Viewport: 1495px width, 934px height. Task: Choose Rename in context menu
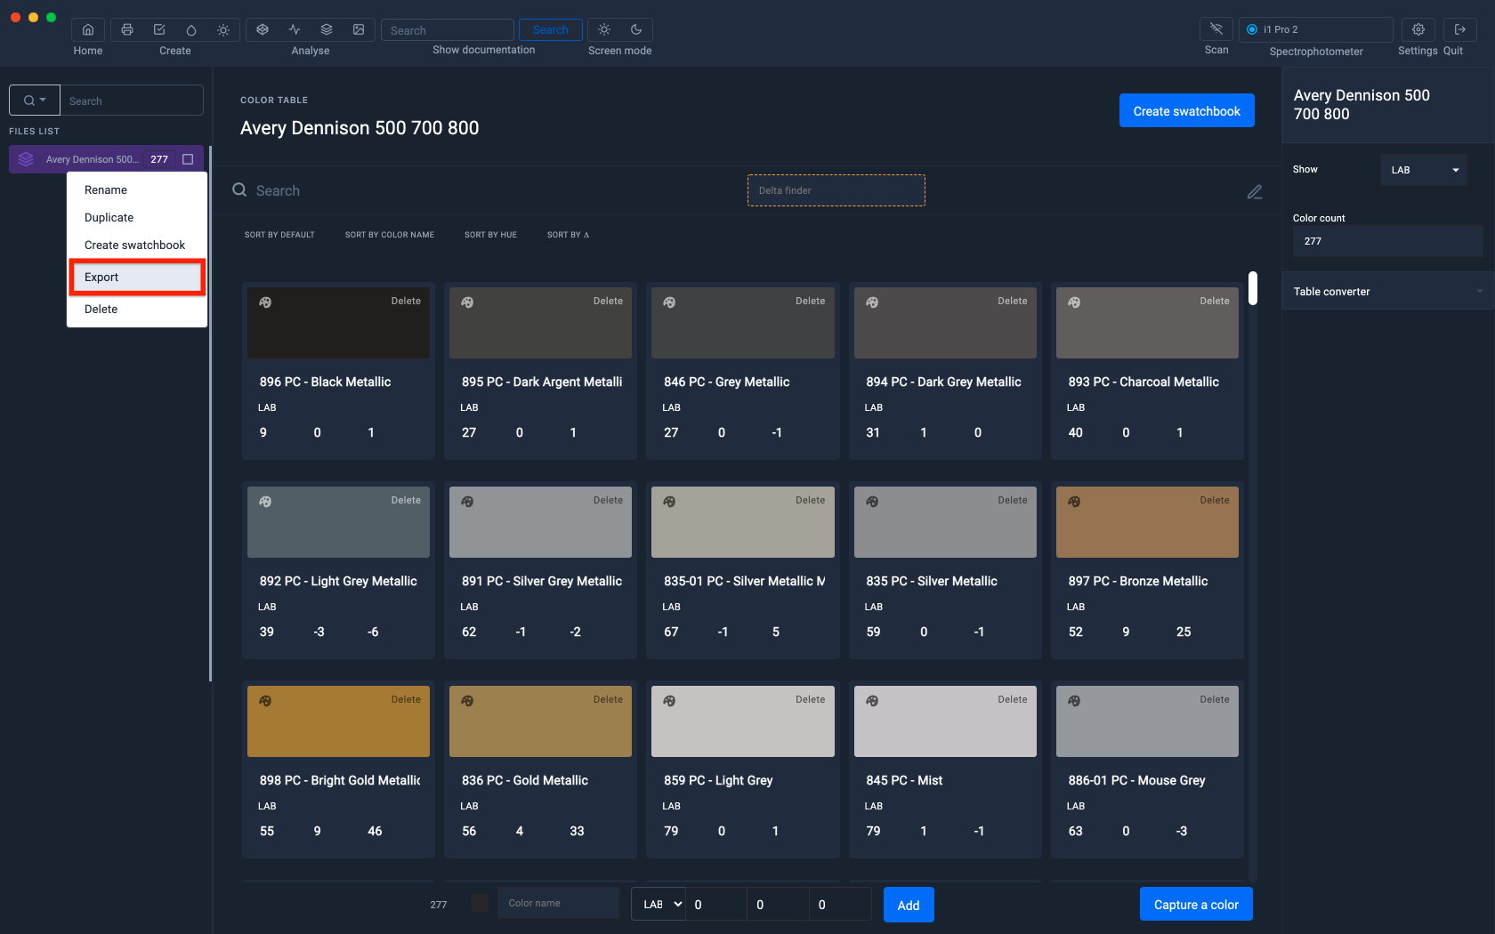point(106,189)
